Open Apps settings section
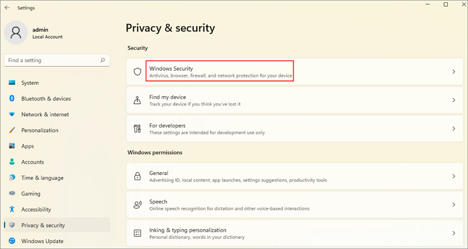468x249 pixels. click(x=57, y=146)
